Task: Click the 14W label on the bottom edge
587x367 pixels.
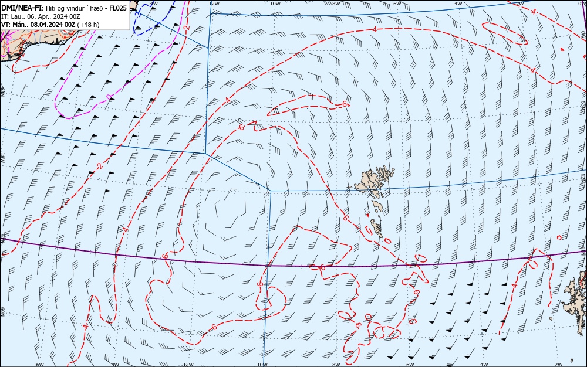Action: pos(113,365)
